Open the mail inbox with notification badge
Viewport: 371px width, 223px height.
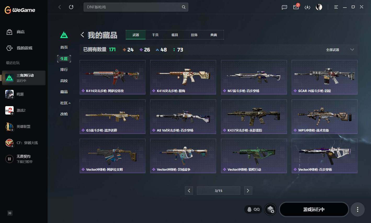tap(296, 7)
